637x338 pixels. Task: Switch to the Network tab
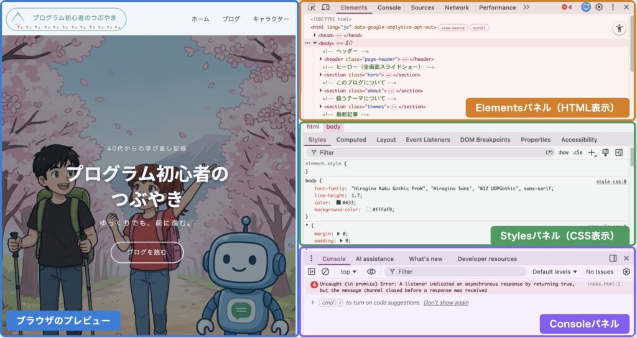457,7
